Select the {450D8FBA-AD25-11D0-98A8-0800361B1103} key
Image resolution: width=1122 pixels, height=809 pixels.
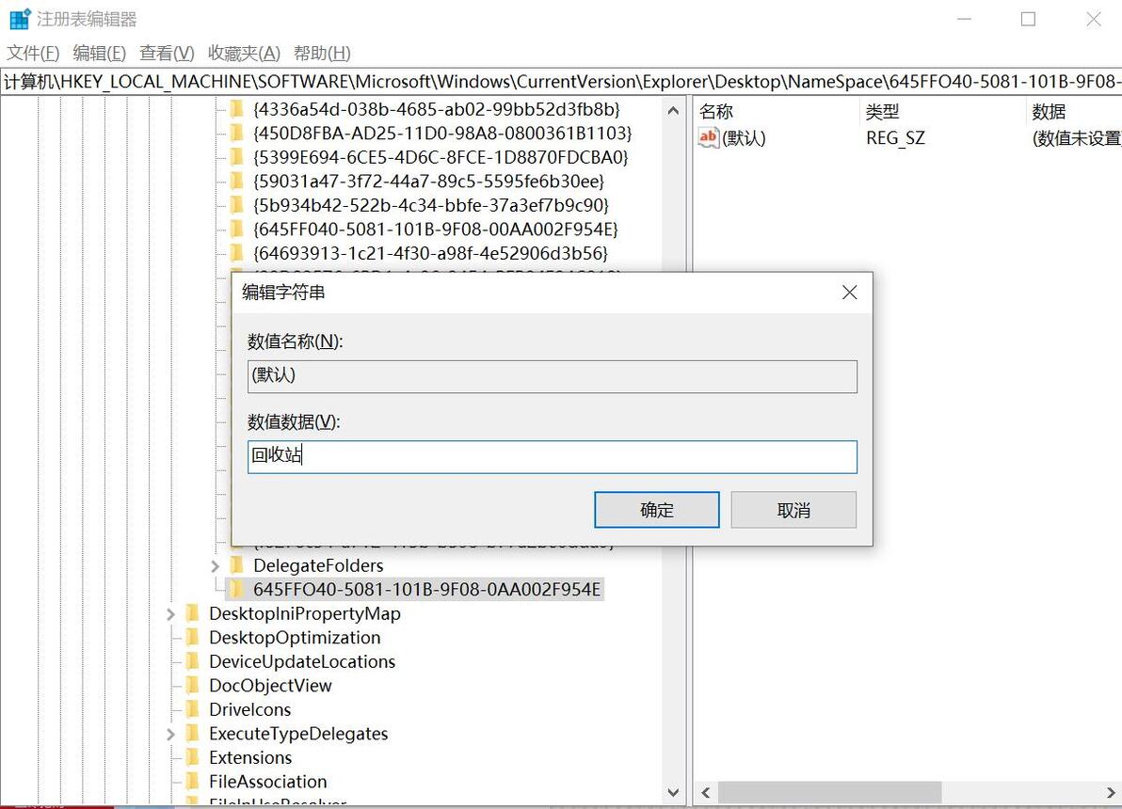[443, 133]
